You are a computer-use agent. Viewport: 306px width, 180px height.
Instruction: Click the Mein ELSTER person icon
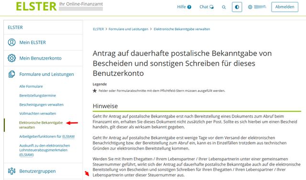(11, 42)
